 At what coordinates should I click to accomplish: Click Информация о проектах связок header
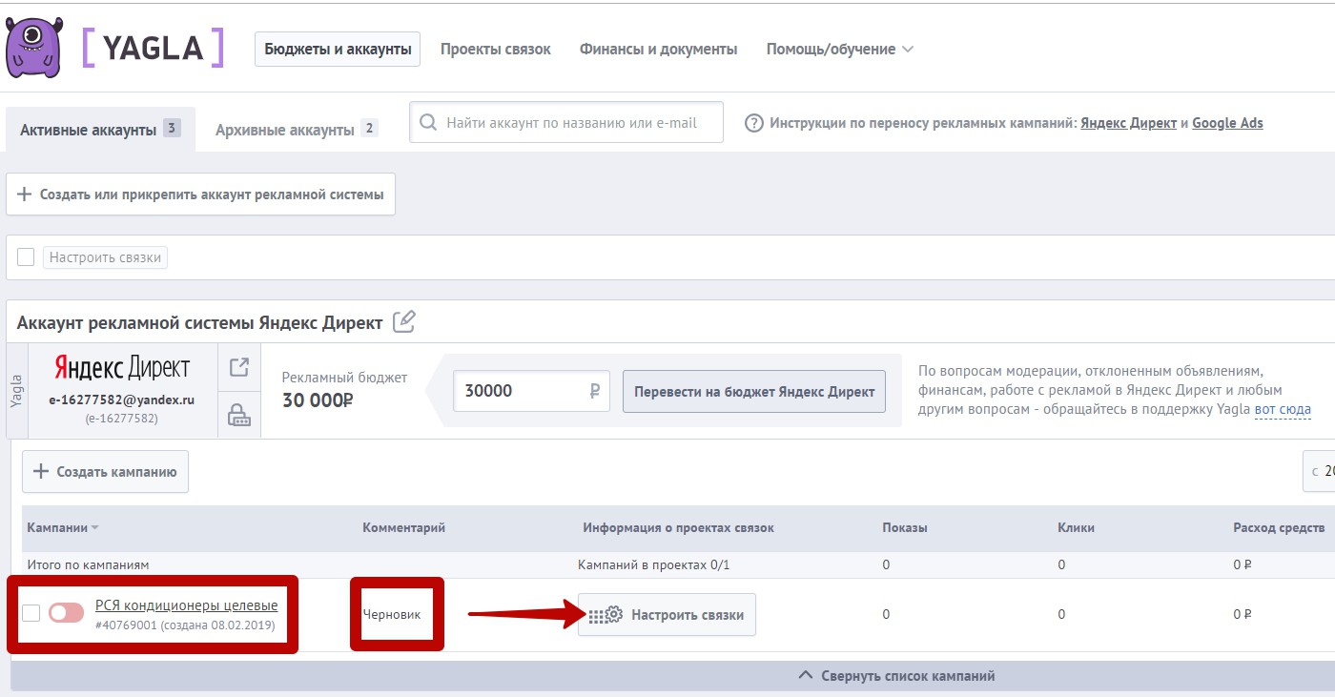click(678, 528)
